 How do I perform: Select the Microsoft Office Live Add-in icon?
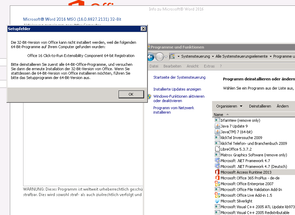click(218, 195)
